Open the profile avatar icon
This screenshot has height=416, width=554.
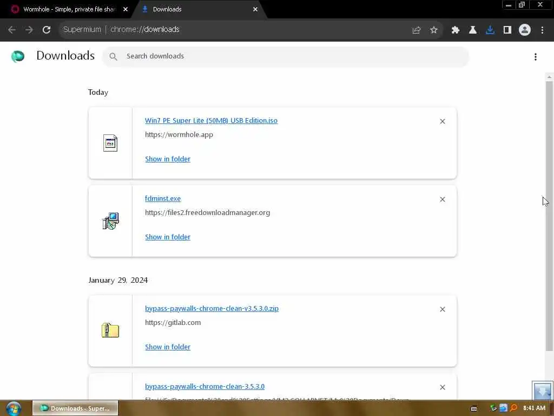coord(525,30)
